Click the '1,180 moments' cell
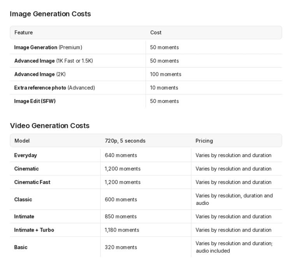Viewport: 292px width, 265px height. 122,230
